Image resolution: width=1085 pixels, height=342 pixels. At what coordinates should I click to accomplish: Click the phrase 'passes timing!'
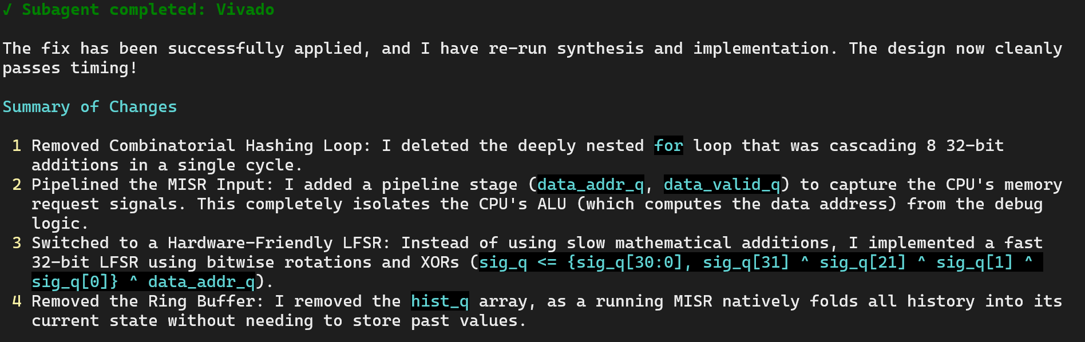pyautogui.click(x=70, y=68)
